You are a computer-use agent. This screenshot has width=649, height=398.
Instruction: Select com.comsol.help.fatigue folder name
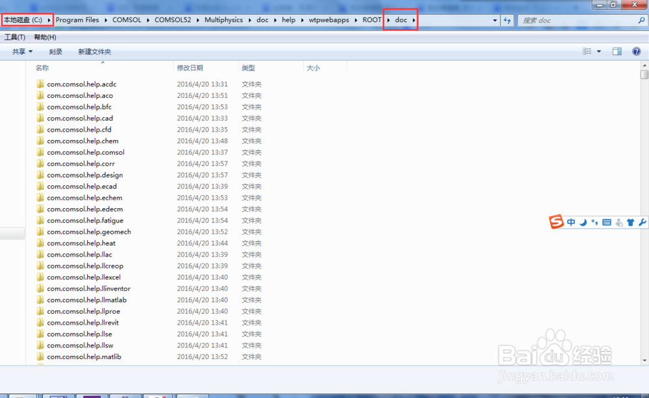85,220
